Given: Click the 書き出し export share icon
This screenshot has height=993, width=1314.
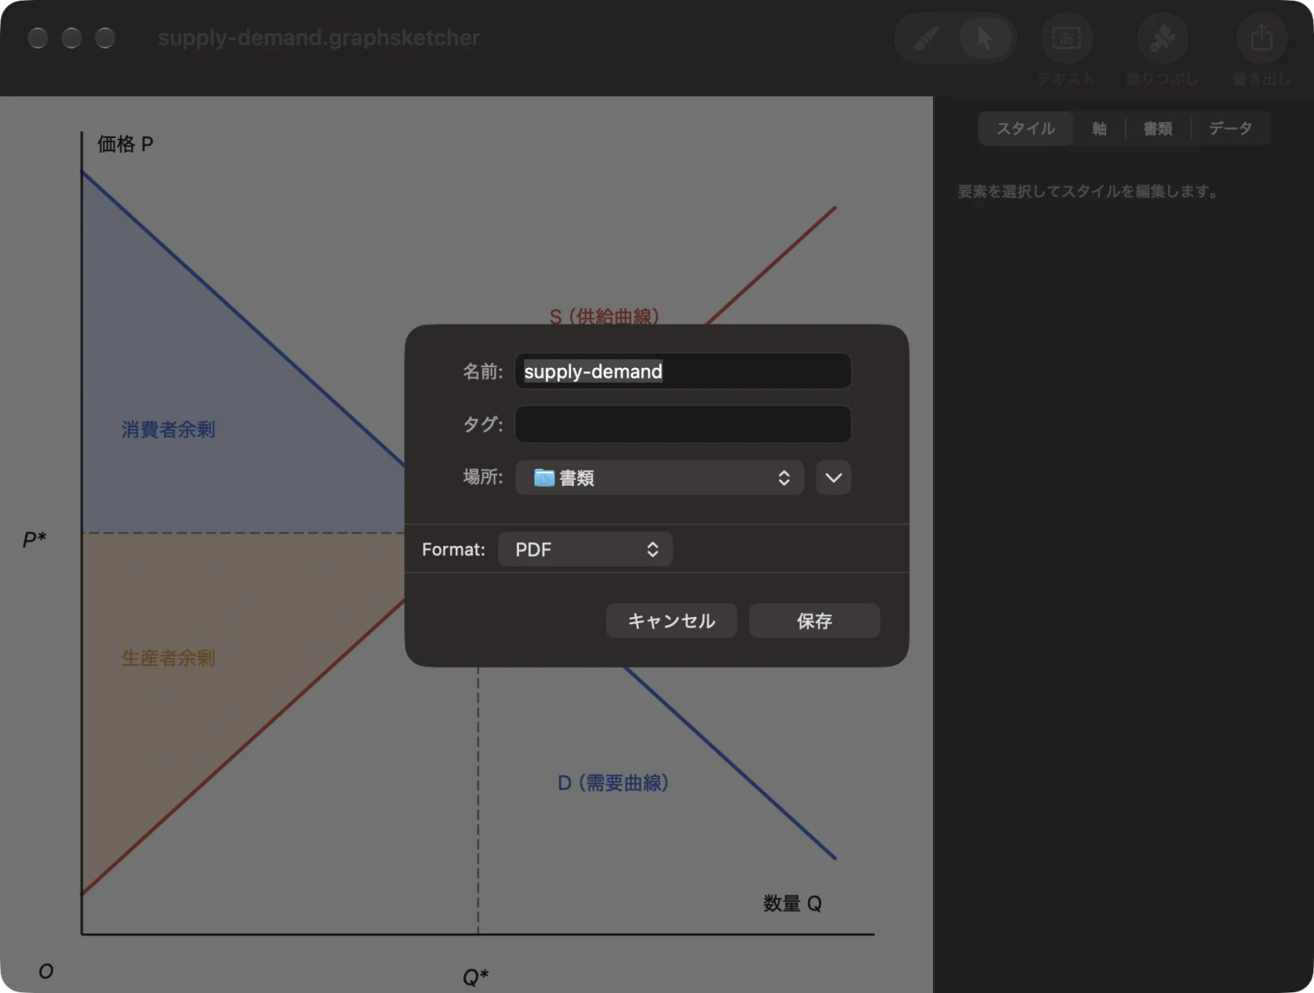Looking at the screenshot, I should click(x=1261, y=38).
